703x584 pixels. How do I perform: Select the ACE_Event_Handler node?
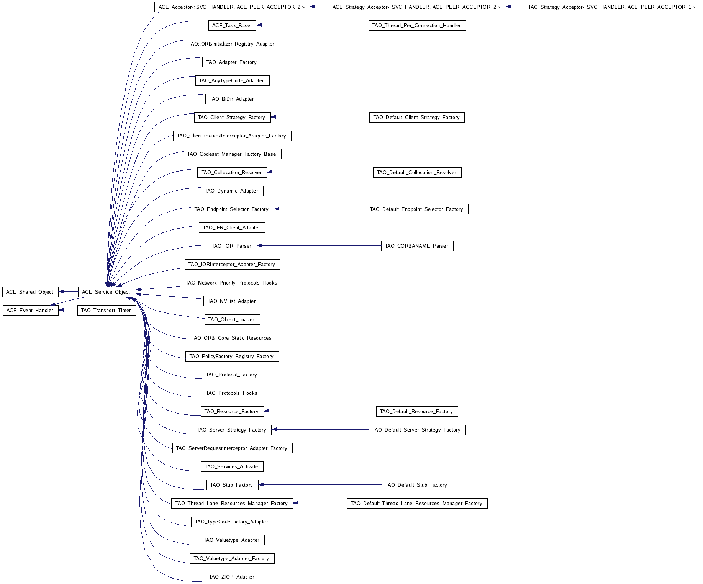pyautogui.click(x=30, y=310)
